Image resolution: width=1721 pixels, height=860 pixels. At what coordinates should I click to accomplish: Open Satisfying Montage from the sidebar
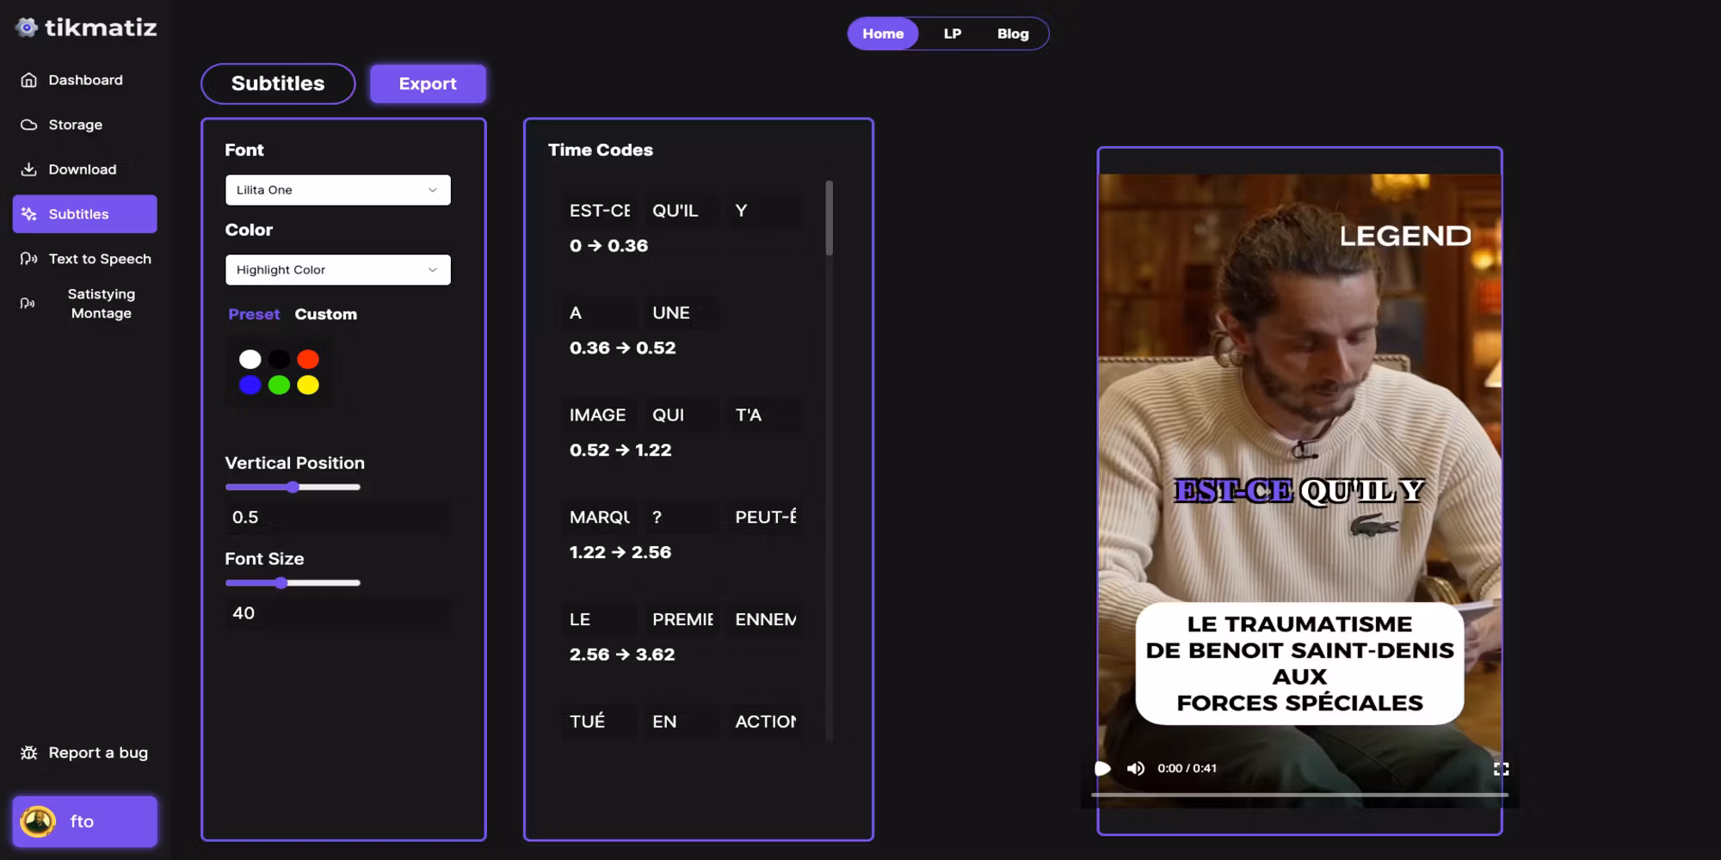pyautogui.click(x=101, y=304)
